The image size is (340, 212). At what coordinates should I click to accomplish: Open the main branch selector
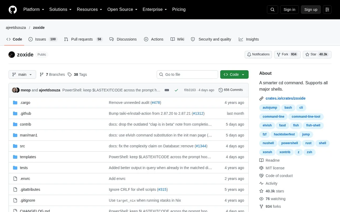pyautogui.click(x=22, y=74)
